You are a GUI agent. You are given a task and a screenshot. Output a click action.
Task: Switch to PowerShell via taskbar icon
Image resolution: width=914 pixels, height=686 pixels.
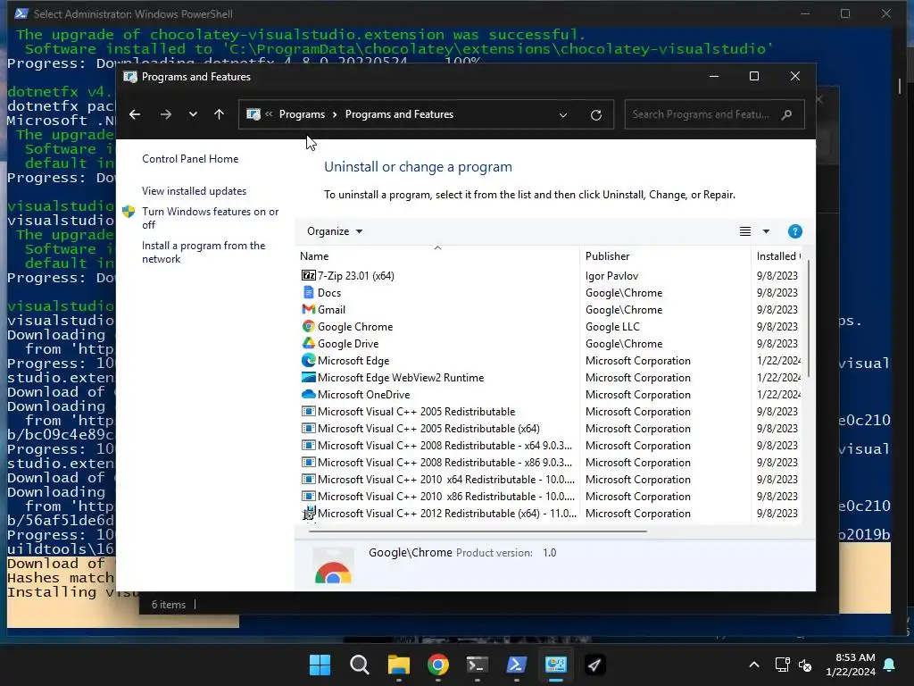(517, 665)
